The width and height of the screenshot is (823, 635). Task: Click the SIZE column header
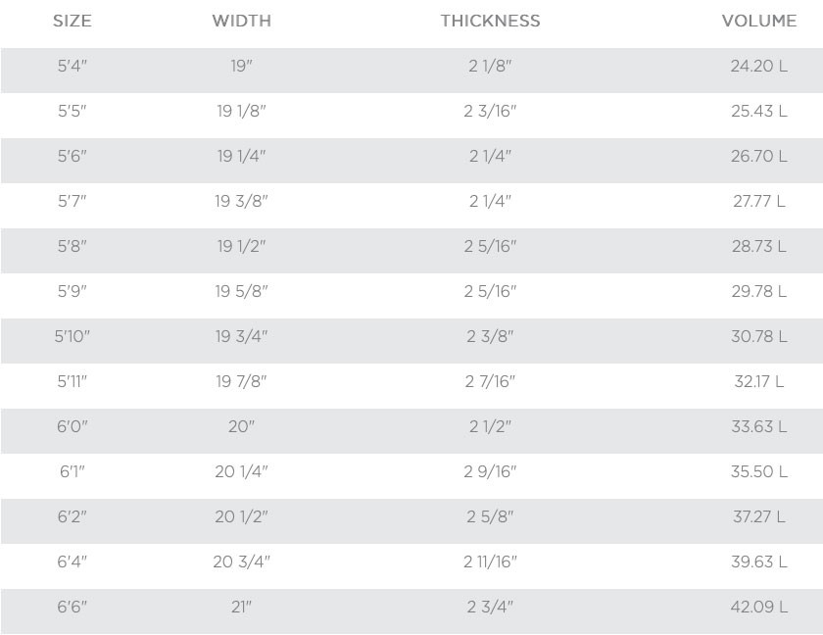pyautogui.click(x=72, y=21)
